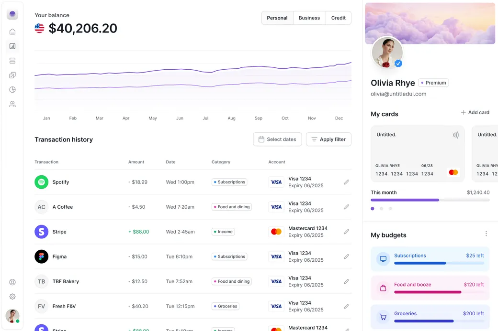The height and width of the screenshot is (331, 498).
Task: Open the checkbox tasks icon in sidebar
Action: (12, 75)
